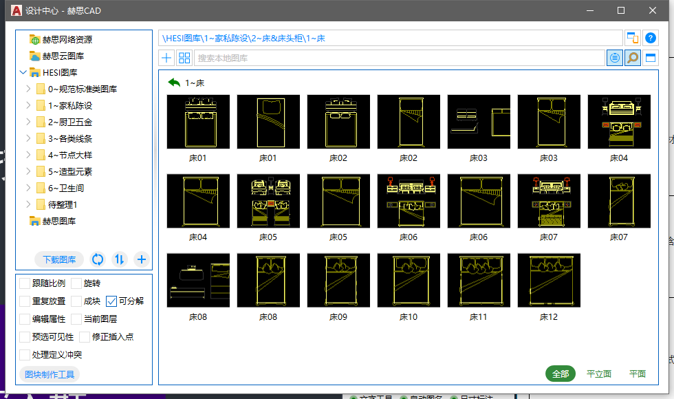This screenshot has width=674, height=399.
Task: Enable the 重复放置 checkbox
Action: tap(25, 301)
